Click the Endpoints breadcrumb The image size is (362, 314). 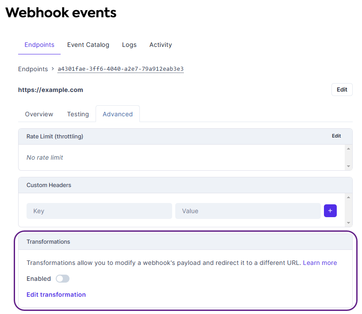coord(33,69)
